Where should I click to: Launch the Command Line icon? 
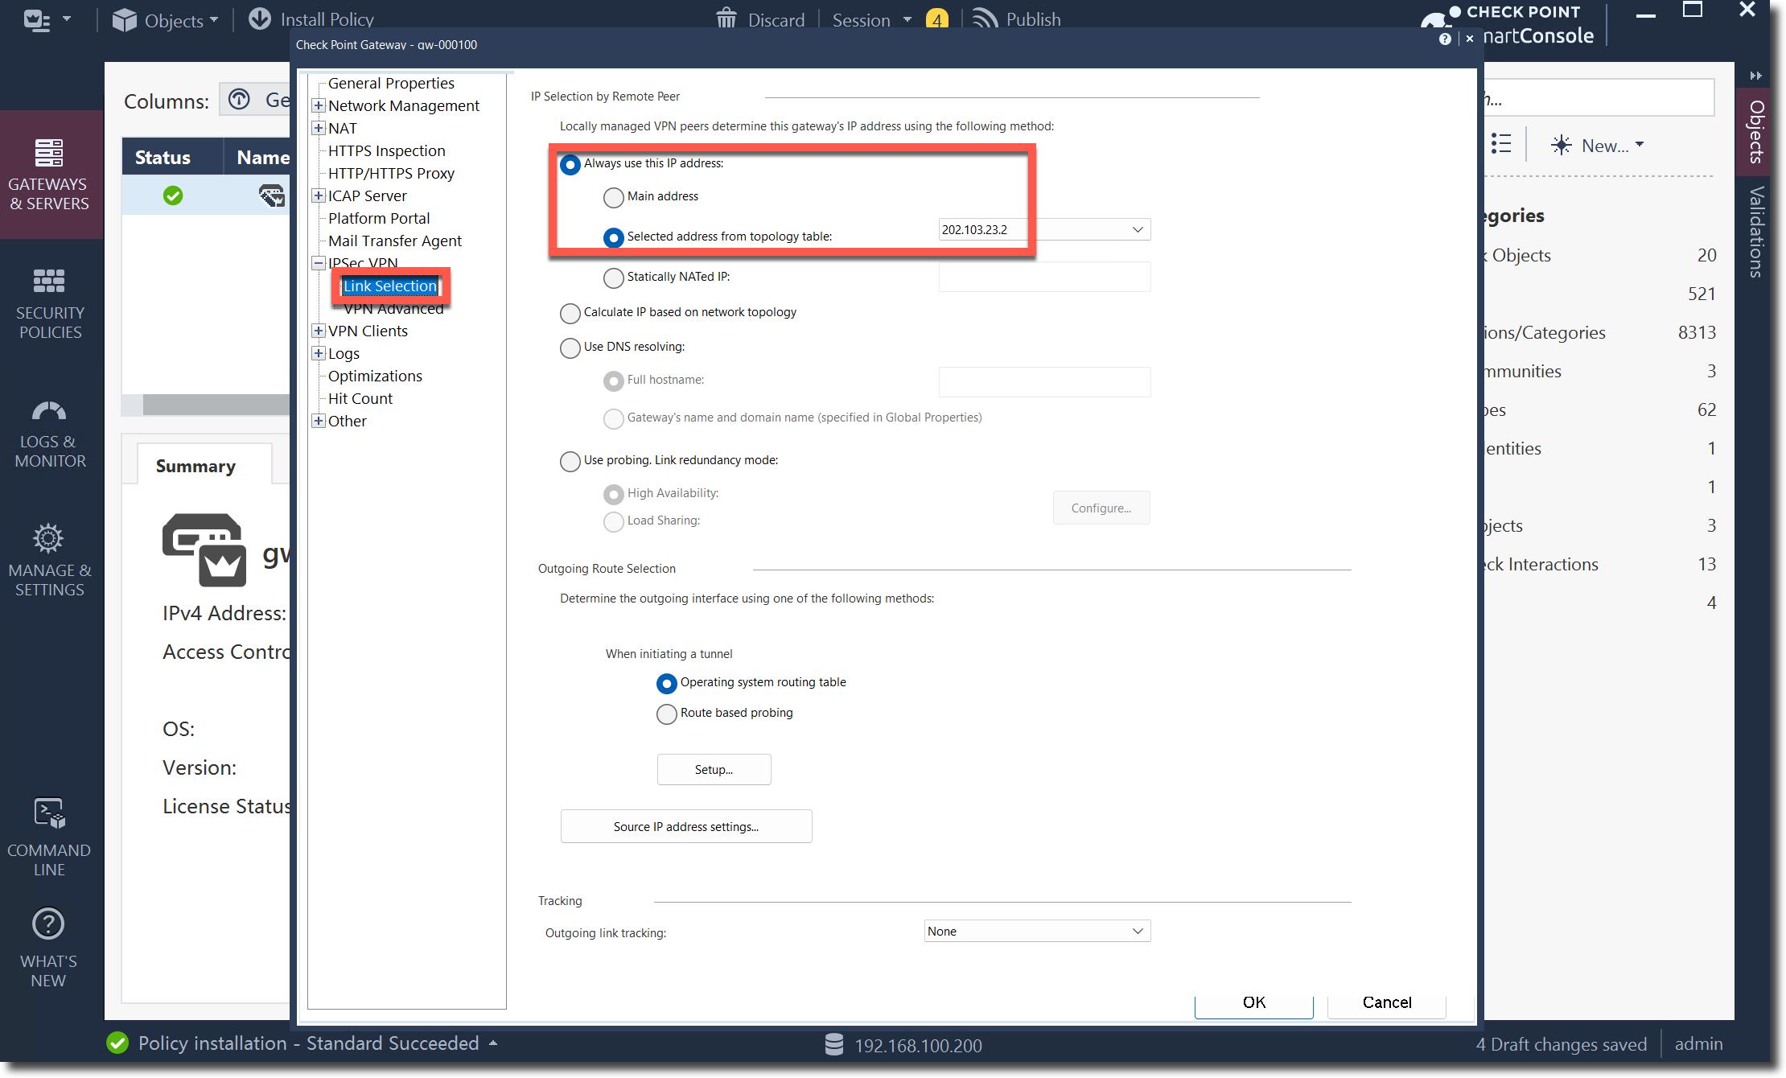(x=48, y=813)
